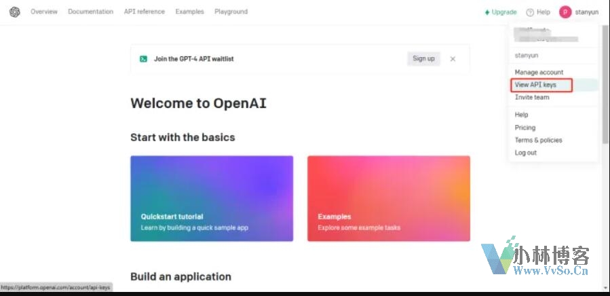Viewport: 610px width, 296px height.
Task: Click the GPT-4 waitlist terminal icon
Action: pyautogui.click(x=144, y=59)
